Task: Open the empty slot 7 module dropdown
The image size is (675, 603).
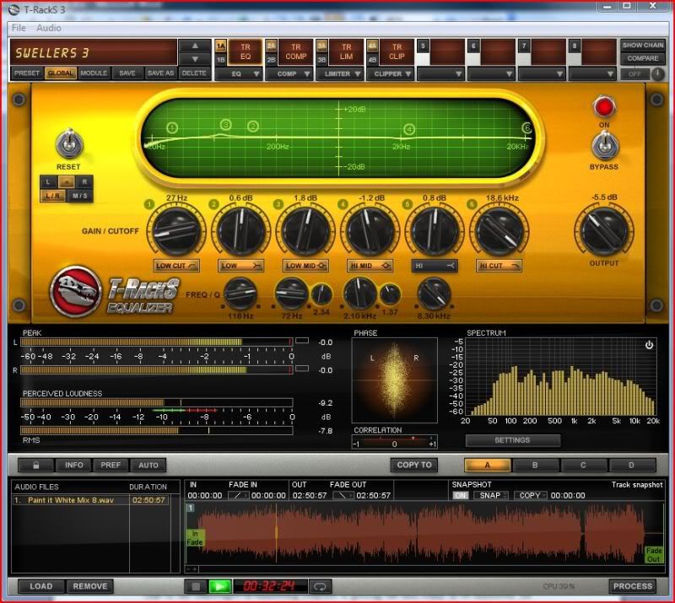Action: tap(542, 74)
